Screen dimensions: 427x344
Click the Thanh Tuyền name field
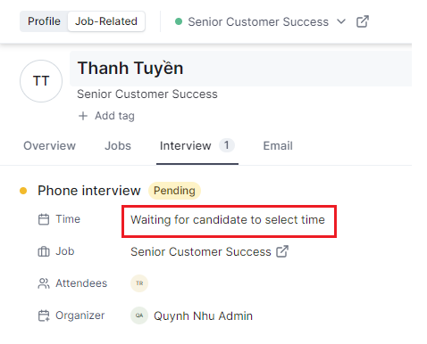(240, 69)
